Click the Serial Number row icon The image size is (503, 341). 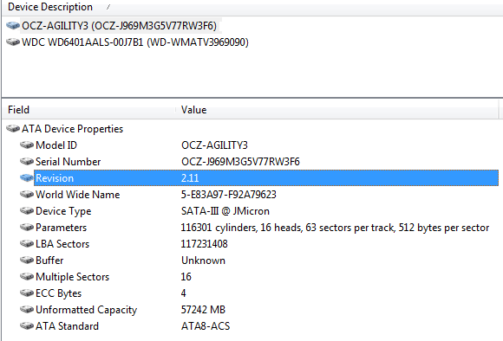27,161
